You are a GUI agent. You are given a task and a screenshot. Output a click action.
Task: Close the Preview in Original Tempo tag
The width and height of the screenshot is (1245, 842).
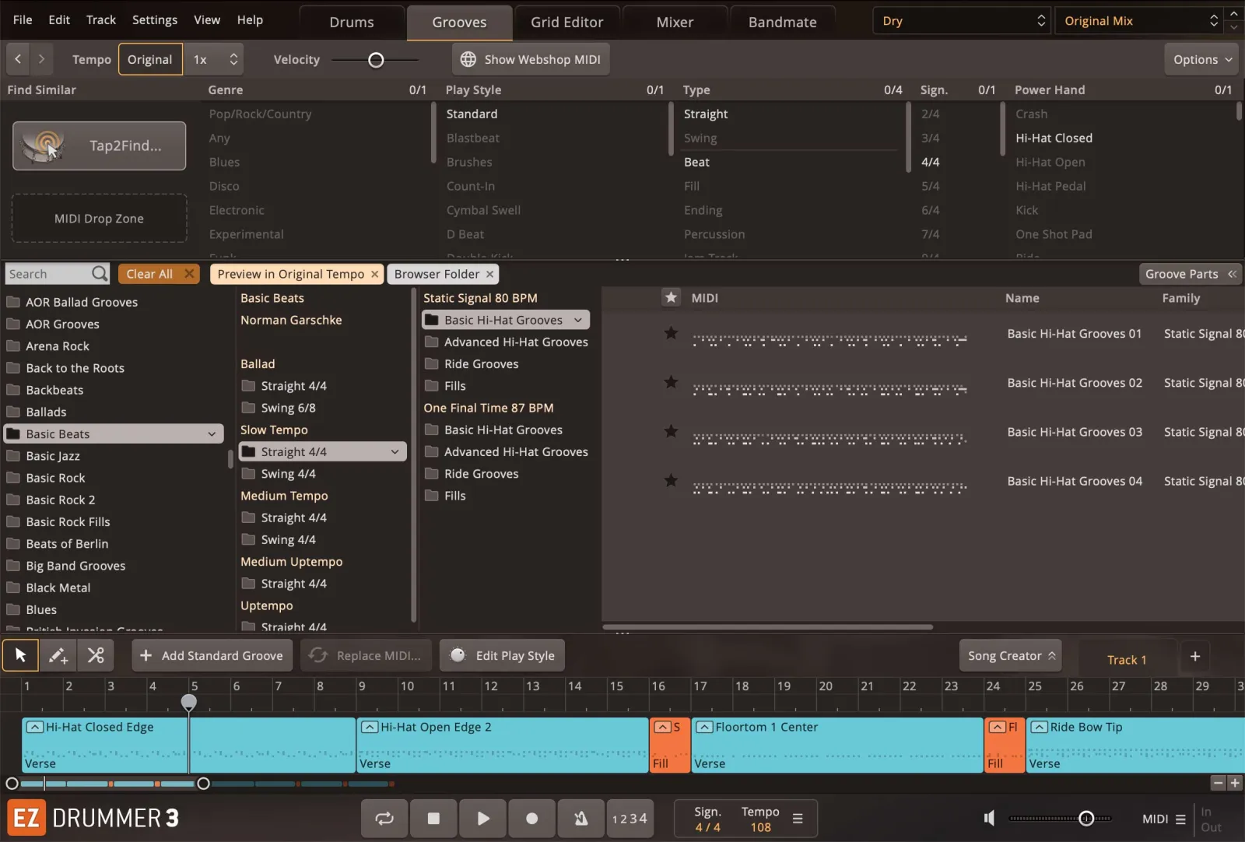374,274
